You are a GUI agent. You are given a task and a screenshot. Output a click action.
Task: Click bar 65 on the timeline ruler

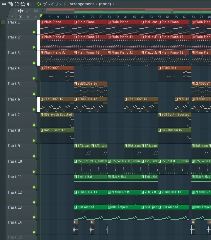(176, 17)
